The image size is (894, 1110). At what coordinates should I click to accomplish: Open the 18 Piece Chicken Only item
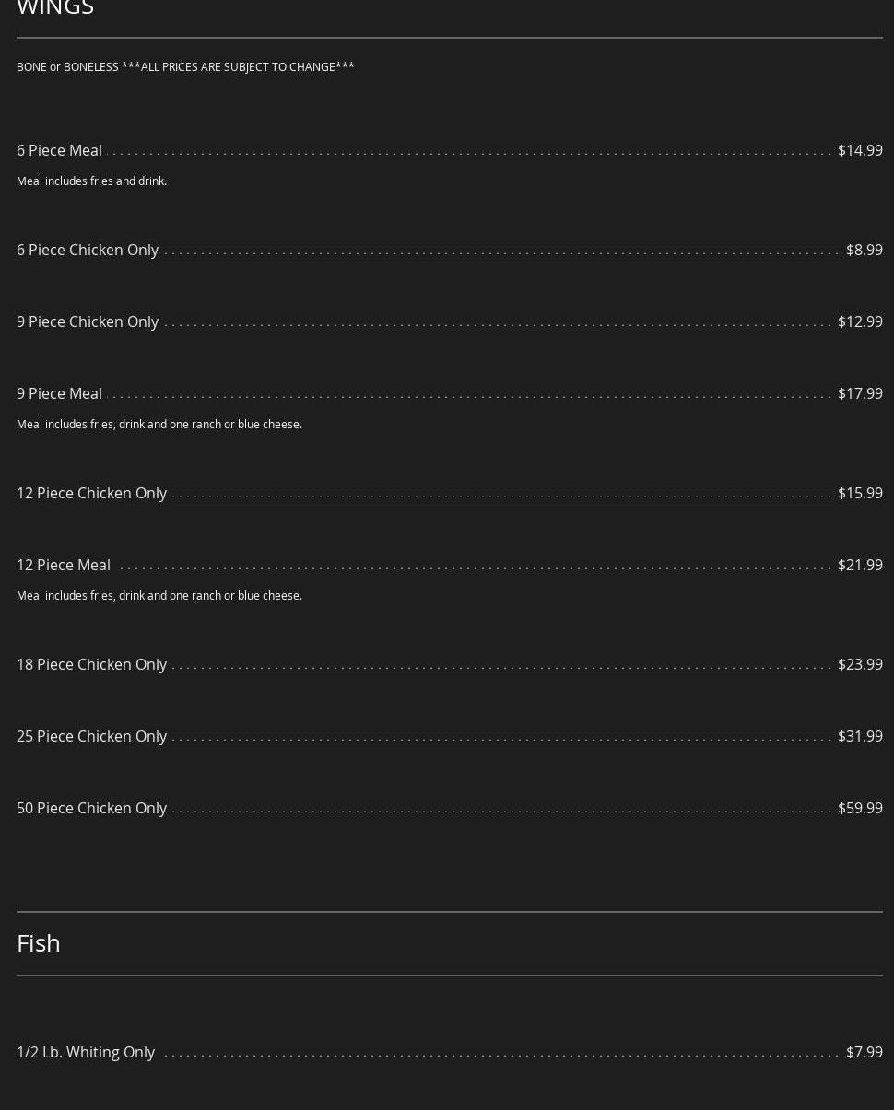(x=91, y=664)
